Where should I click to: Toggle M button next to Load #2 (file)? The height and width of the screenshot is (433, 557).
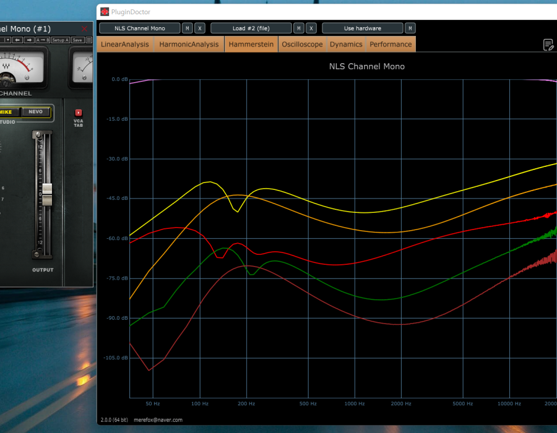(299, 28)
